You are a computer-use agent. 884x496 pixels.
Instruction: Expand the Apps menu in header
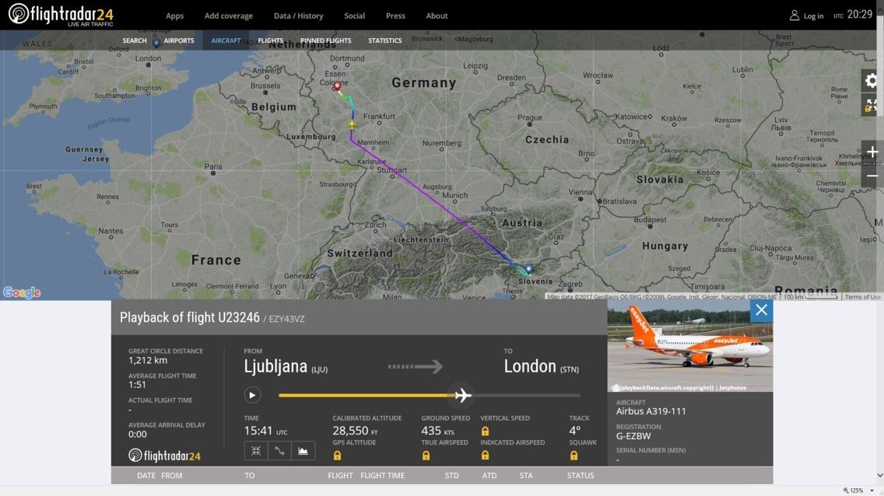tap(175, 16)
